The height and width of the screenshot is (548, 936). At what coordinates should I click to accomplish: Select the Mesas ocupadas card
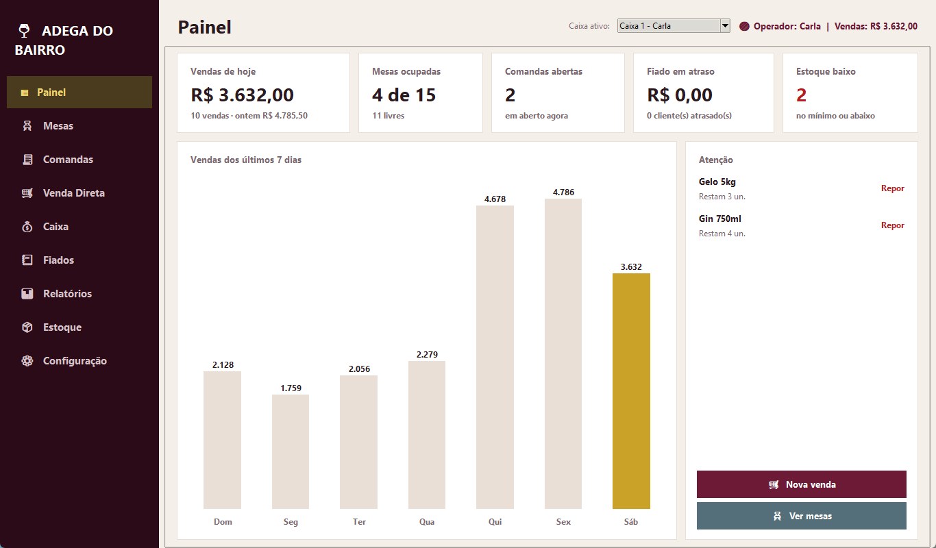point(421,93)
